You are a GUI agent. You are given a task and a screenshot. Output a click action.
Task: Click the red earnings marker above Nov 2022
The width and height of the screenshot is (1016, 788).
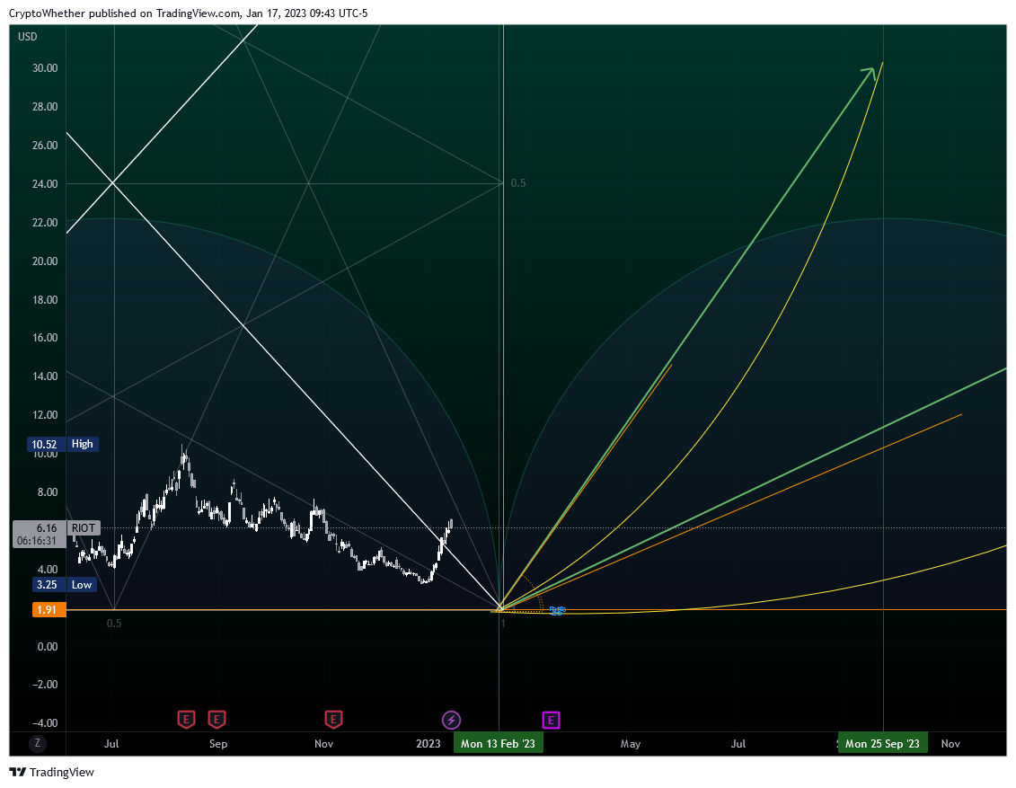(333, 720)
